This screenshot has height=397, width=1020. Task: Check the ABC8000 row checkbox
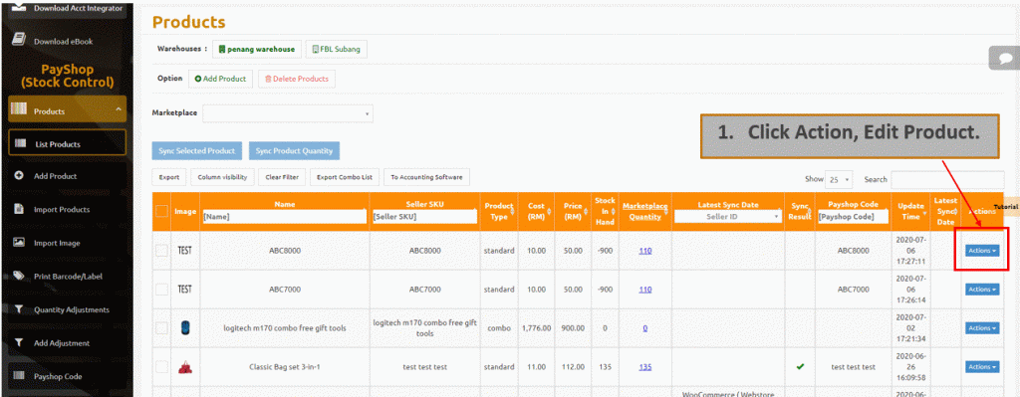[x=161, y=250]
